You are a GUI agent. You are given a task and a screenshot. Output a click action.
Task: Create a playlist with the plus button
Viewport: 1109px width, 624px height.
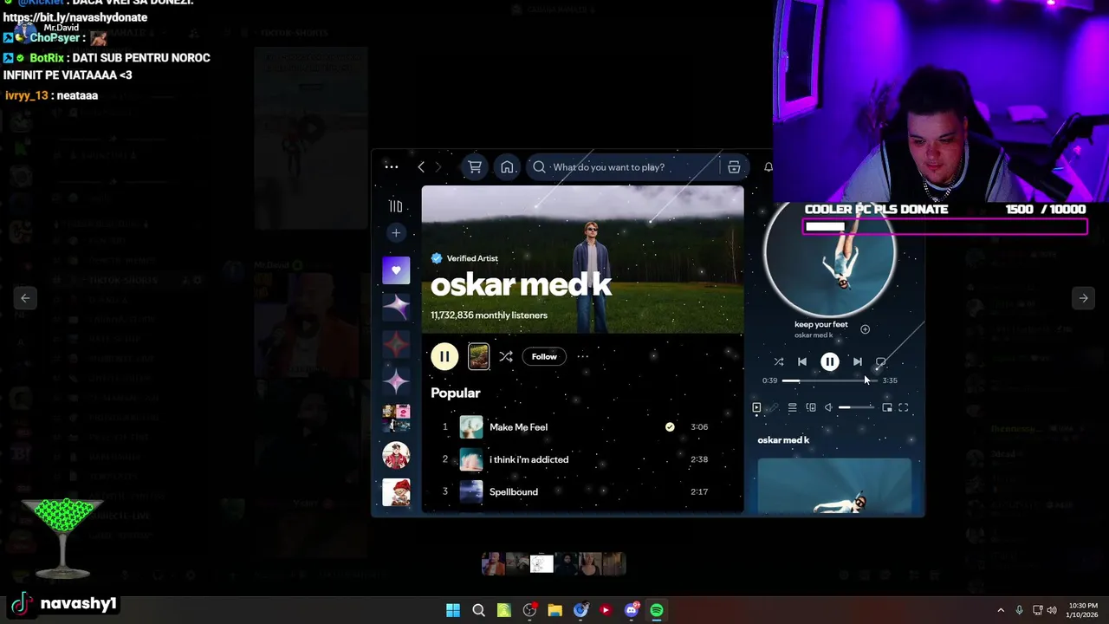pos(396,232)
